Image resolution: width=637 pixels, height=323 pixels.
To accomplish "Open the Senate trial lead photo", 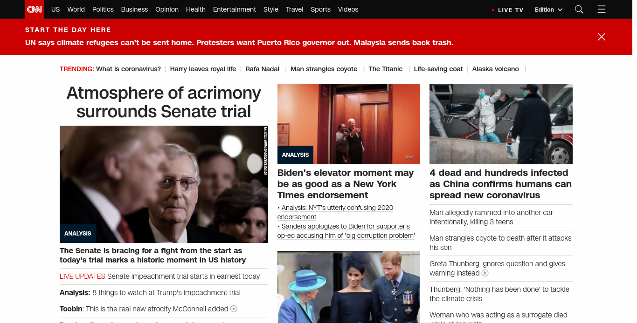I will click(x=164, y=184).
